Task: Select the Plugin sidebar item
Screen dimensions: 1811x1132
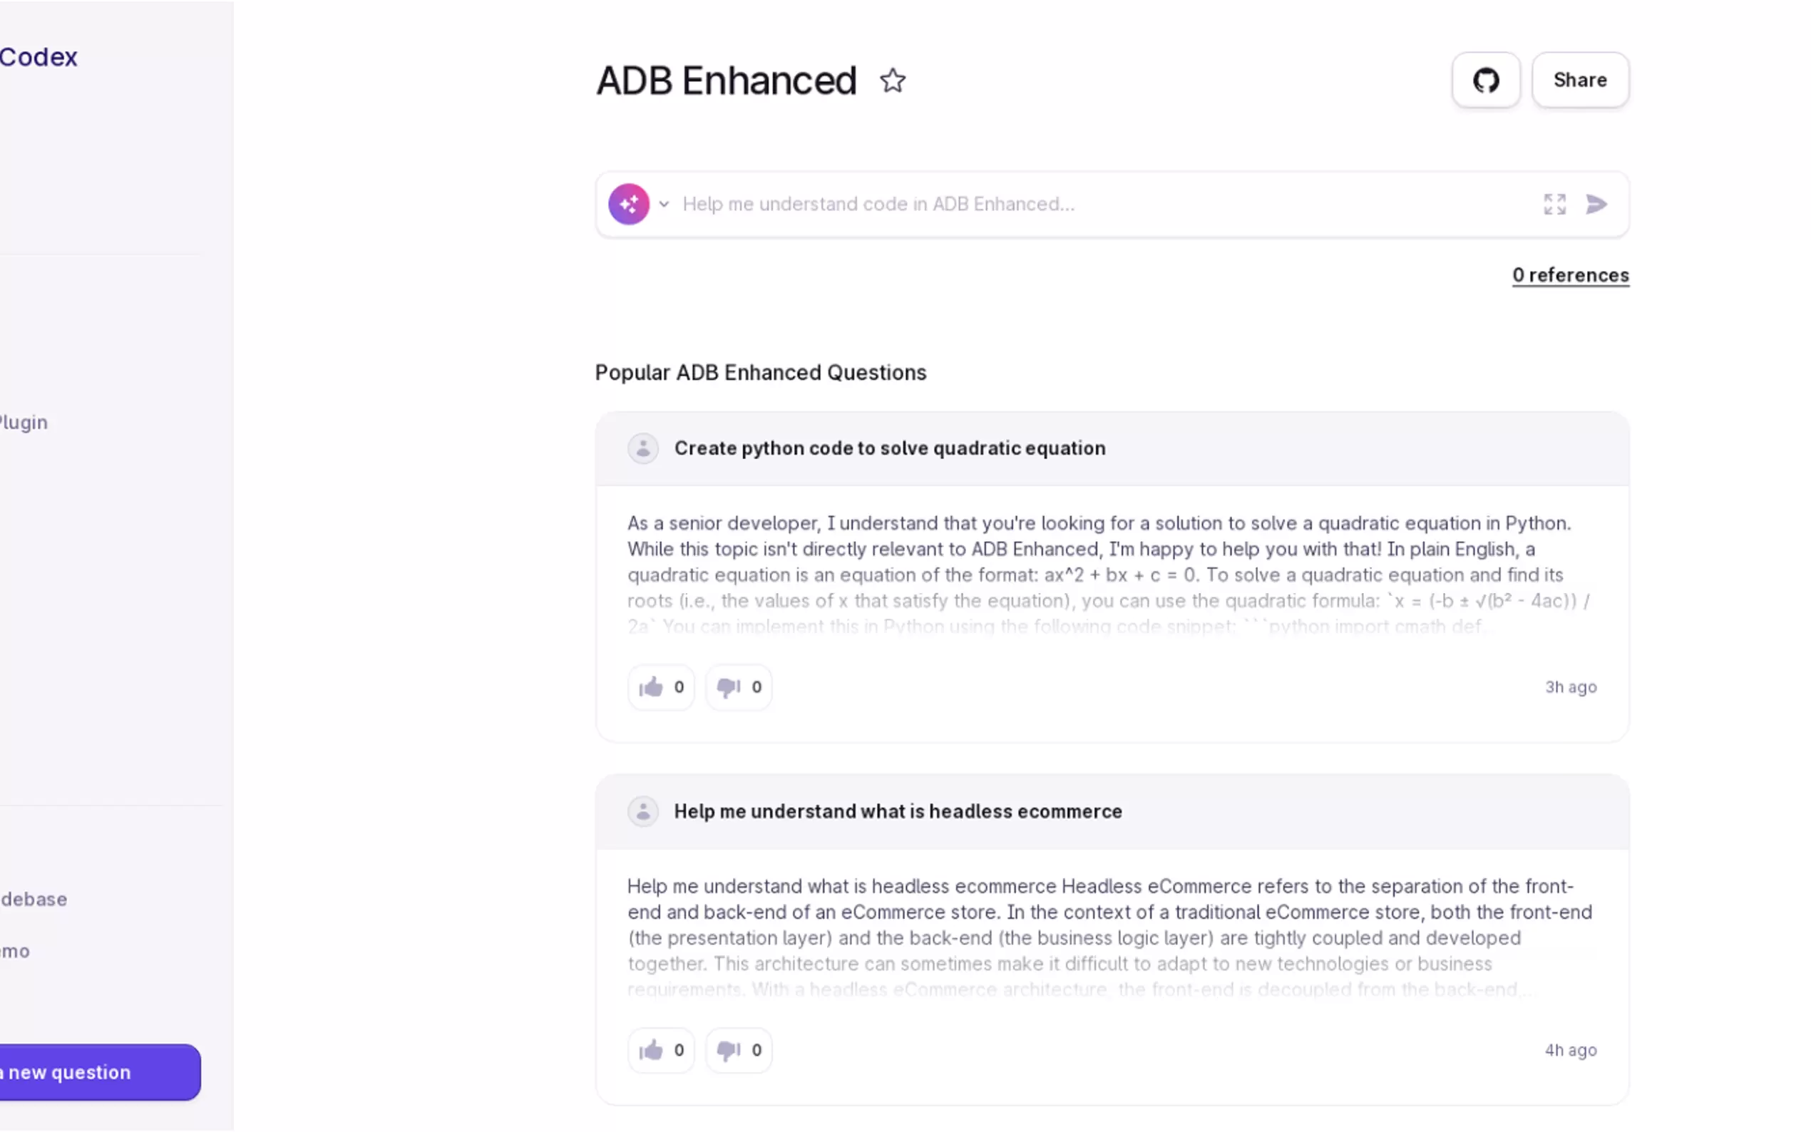Action: [x=24, y=422]
